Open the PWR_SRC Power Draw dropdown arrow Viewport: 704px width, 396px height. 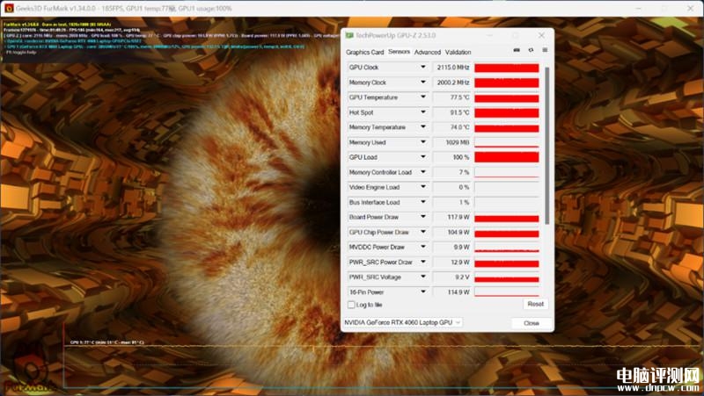pyautogui.click(x=423, y=262)
